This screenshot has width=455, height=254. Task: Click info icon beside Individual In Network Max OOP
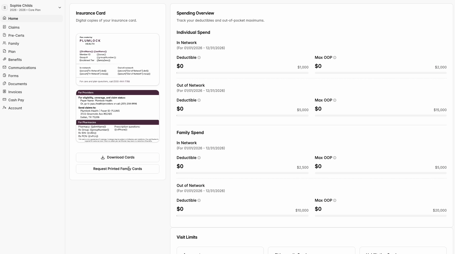[335, 58]
